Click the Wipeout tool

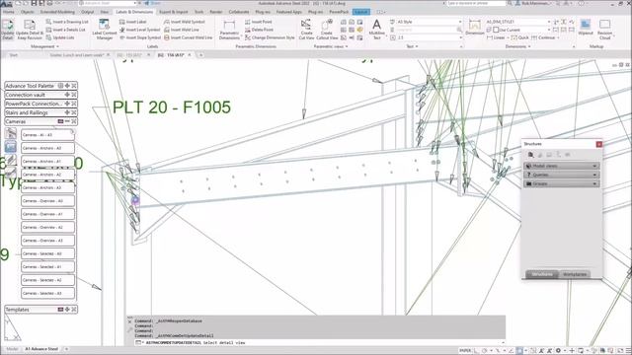pos(586,28)
